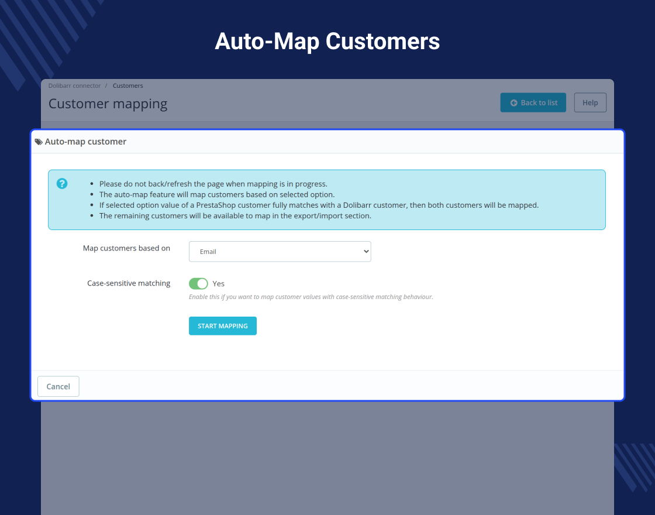
Task: Start the customer mapping process
Action: click(x=223, y=325)
